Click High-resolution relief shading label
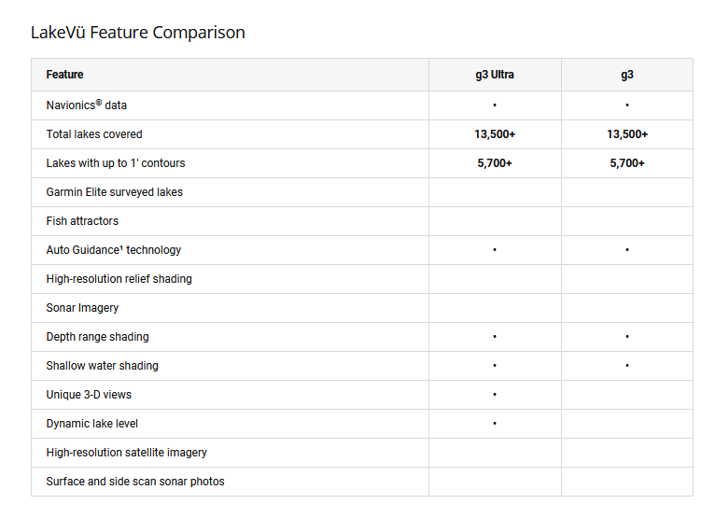Viewport: 715px width, 518px height. (x=119, y=279)
